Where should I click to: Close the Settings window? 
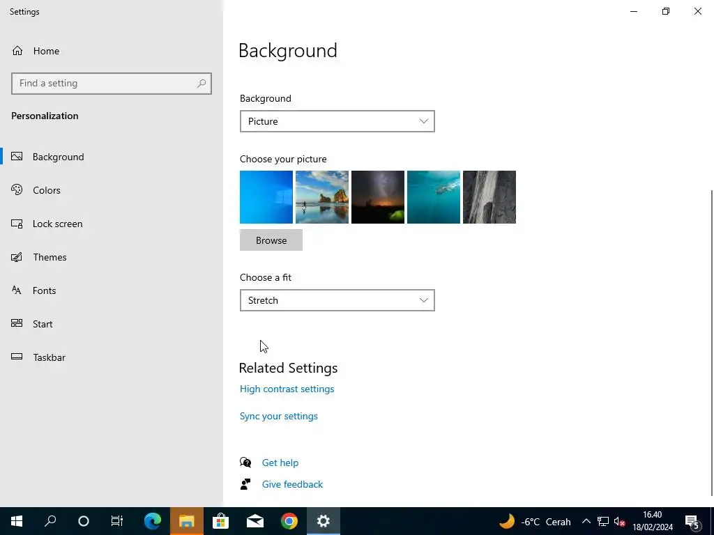click(698, 11)
